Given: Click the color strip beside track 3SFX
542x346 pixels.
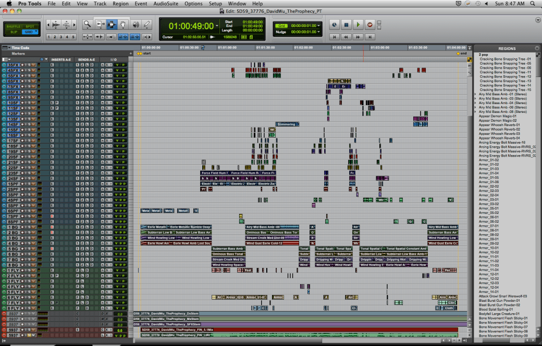Looking at the screenshot, I should point(39,65).
